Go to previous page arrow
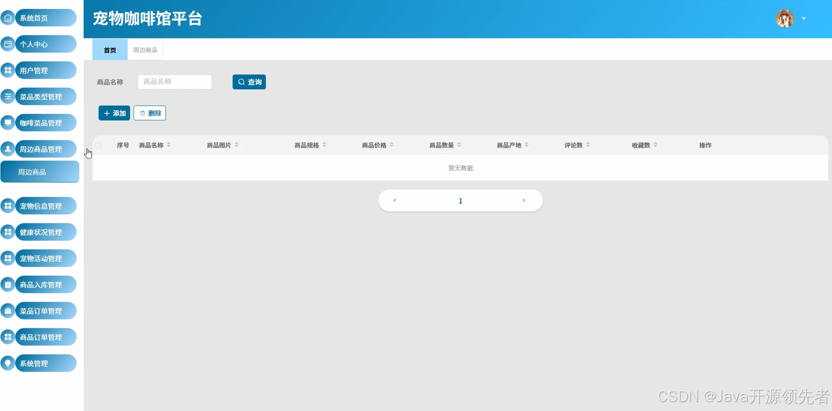 point(395,200)
